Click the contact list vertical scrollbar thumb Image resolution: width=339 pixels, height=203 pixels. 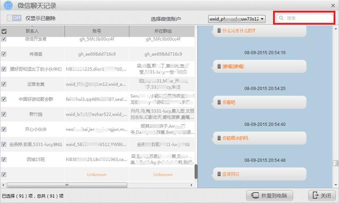pyautogui.click(x=196, y=172)
